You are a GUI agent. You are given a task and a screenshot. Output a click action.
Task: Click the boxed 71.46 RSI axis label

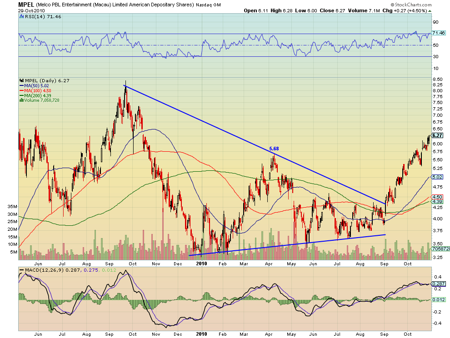(438, 33)
